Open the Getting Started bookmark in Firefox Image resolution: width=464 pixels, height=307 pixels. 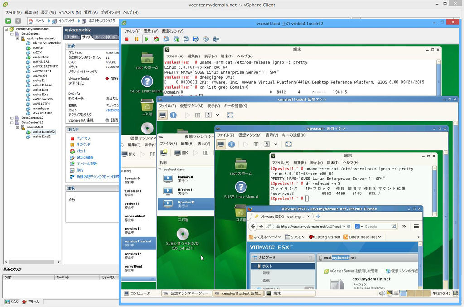click(324, 237)
